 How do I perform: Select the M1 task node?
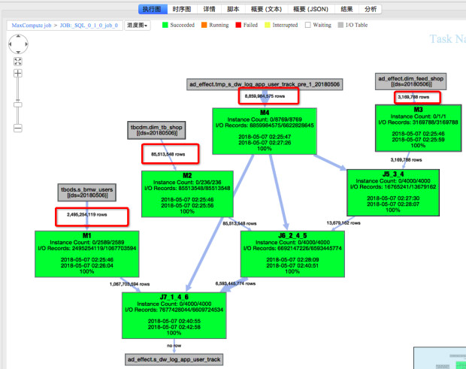coord(86,254)
